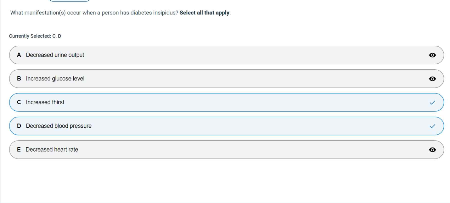This screenshot has height=203, width=450.
Task: Click the letter E option marker
Action: 19,150
